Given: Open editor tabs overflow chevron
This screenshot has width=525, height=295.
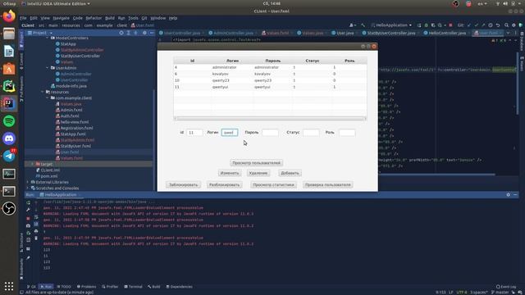Looking at the screenshot, I should click(x=508, y=33).
